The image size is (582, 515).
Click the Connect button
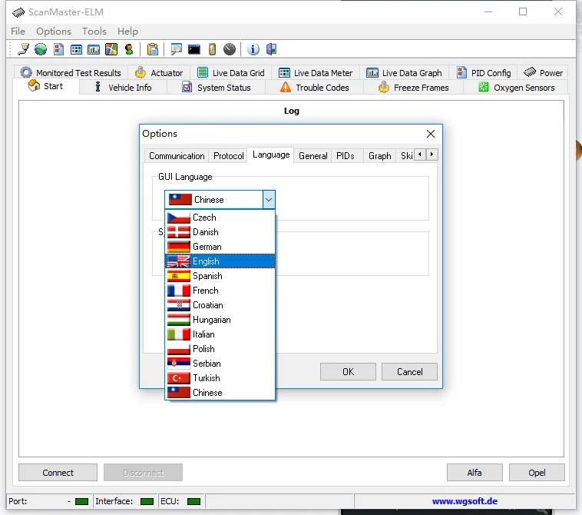pyautogui.click(x=58, y=472)
